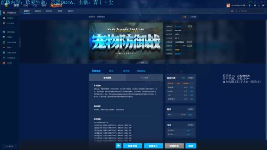Click the grey button beside the rating bar
Image resolution: width=267 pixels, height=150 pixels.
tap(189, 46)
